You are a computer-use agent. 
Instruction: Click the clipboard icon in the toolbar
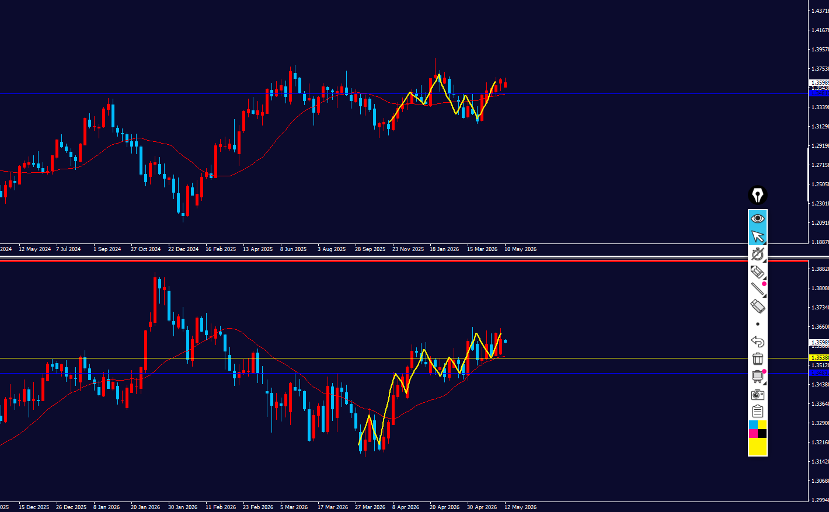click(758, 412)
